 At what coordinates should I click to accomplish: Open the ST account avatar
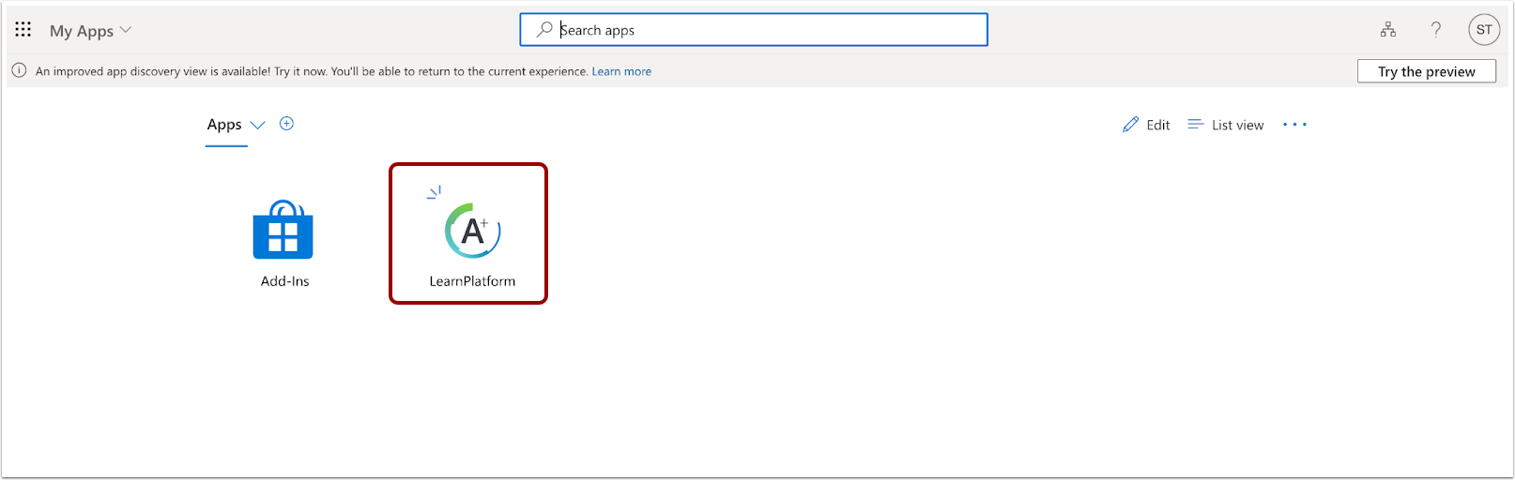[1484, 30]
